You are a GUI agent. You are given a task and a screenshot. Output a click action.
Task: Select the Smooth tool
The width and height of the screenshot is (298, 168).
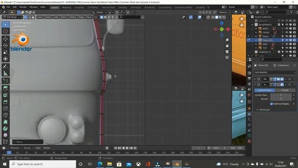tap(6, 135)
